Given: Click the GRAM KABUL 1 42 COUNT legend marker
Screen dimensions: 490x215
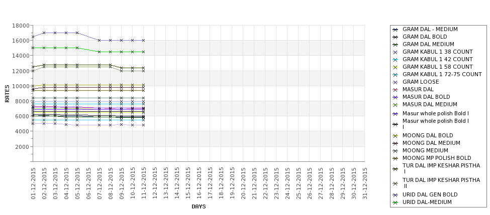Looking at the screenshot, I should tap(396, 60).
